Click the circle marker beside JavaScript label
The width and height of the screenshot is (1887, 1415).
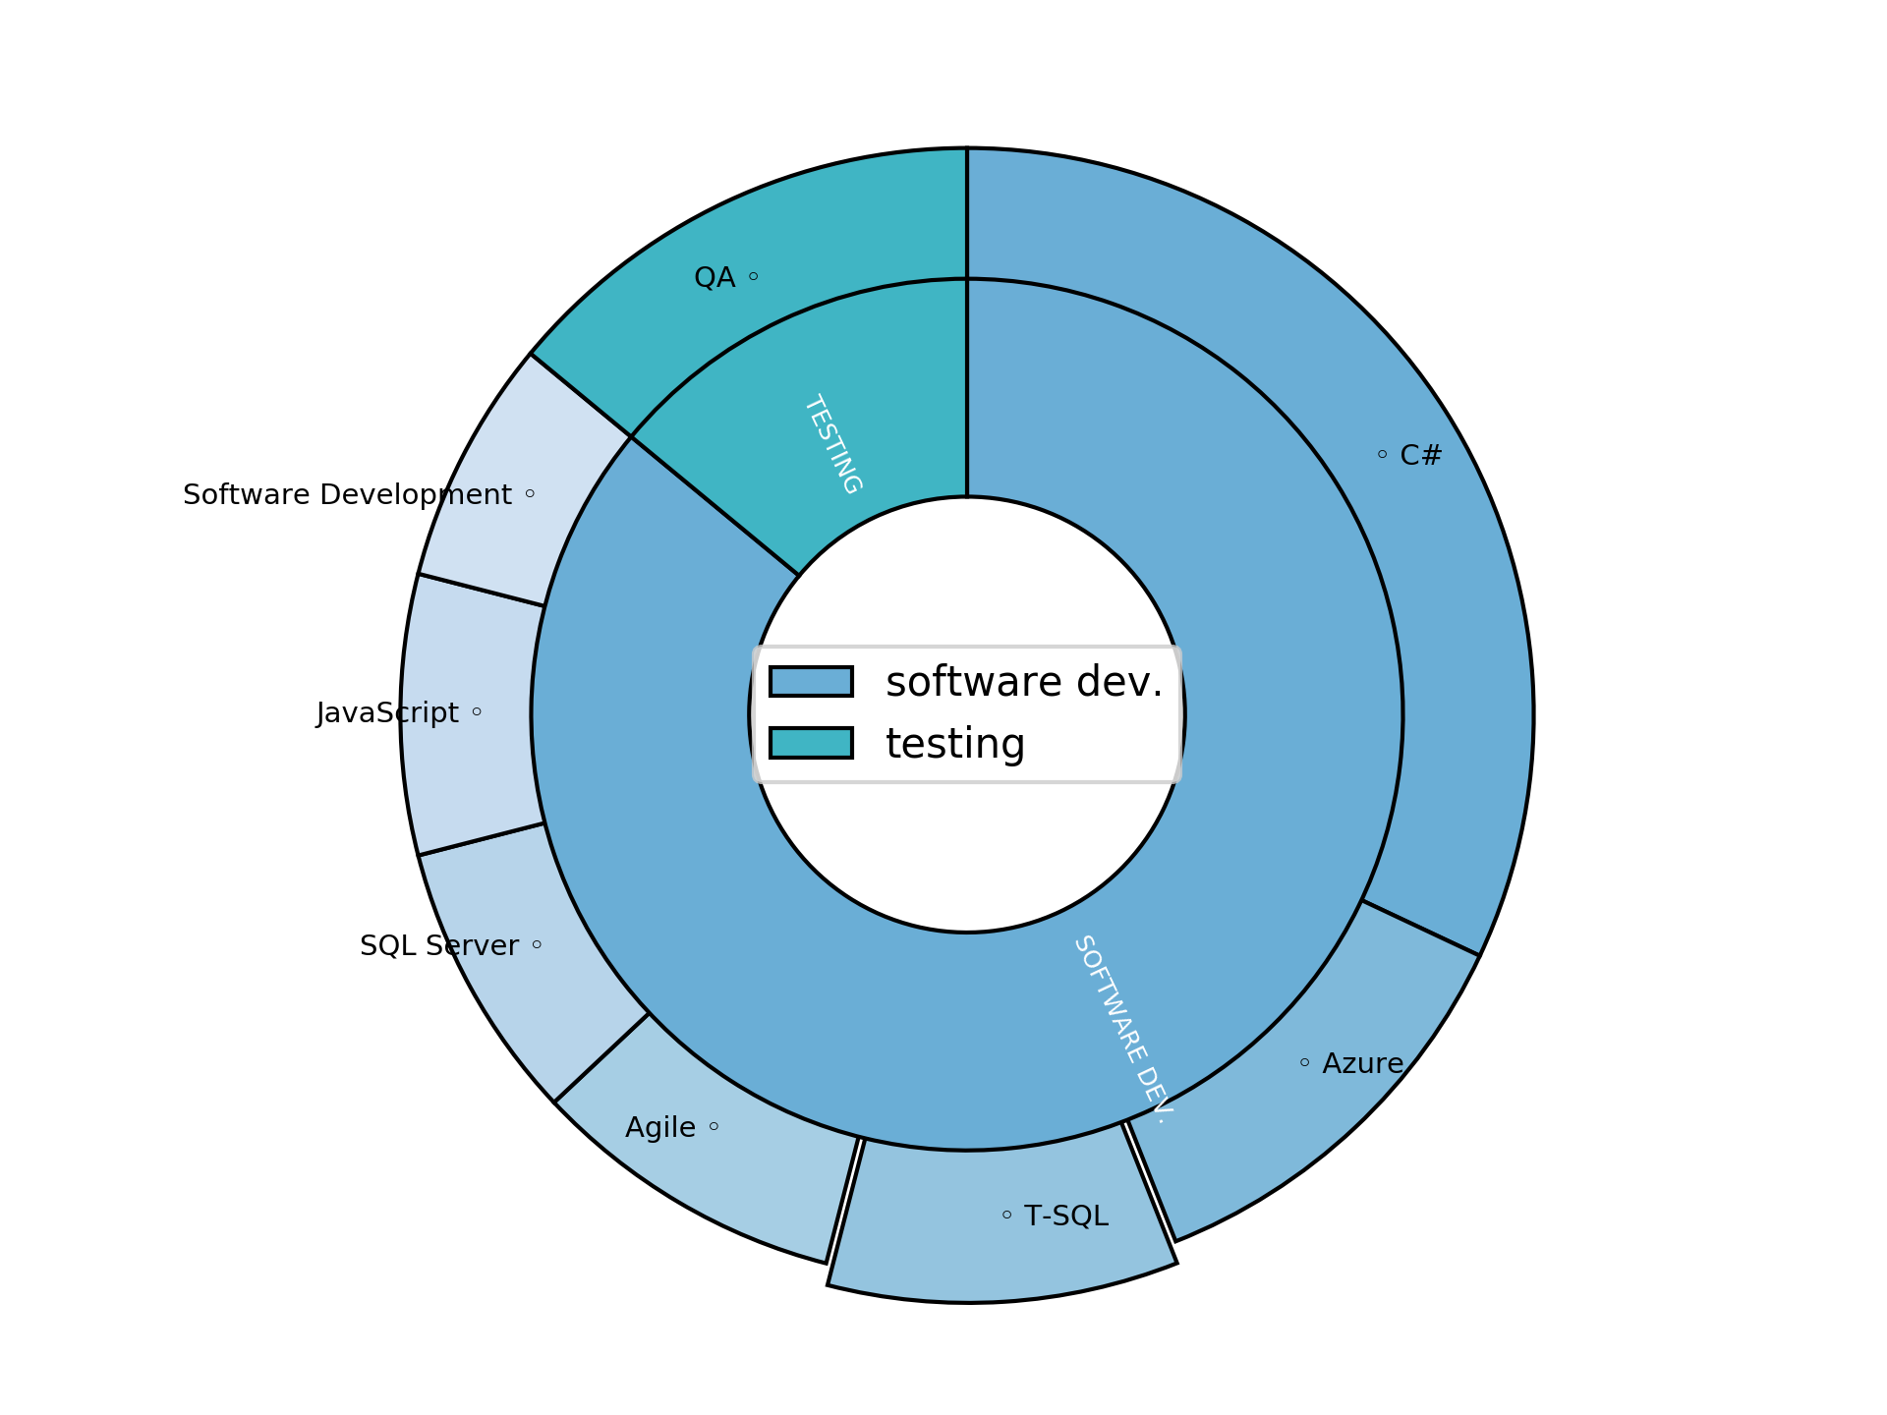tap(479, 713)
